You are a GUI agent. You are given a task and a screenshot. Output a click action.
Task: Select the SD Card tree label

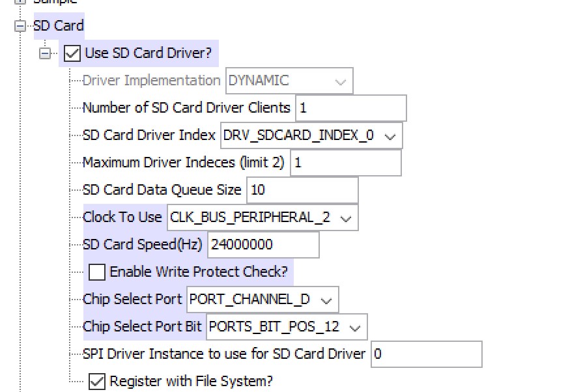point(59,26)
